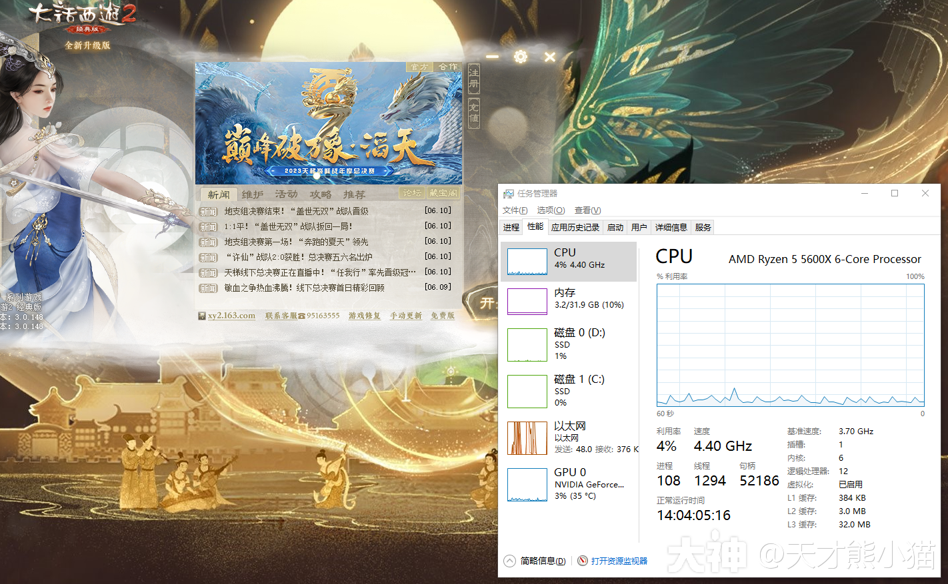
Task: Switch to the 进程 processes tab
Action: [x=511, y=226]
